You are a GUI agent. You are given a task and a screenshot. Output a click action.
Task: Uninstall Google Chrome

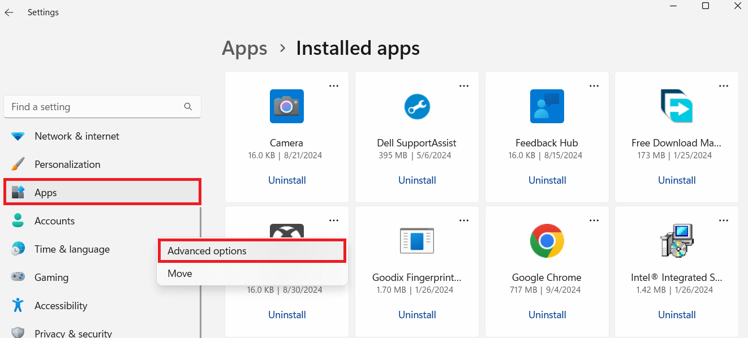pyautogui.click(x=547, y=315)
